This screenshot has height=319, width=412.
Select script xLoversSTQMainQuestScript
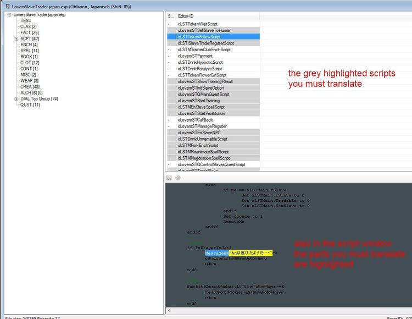pyautogui.click(x=213, y=94)
